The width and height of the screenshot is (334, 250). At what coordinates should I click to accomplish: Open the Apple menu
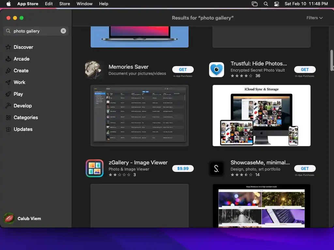click(x=8, y=4)
